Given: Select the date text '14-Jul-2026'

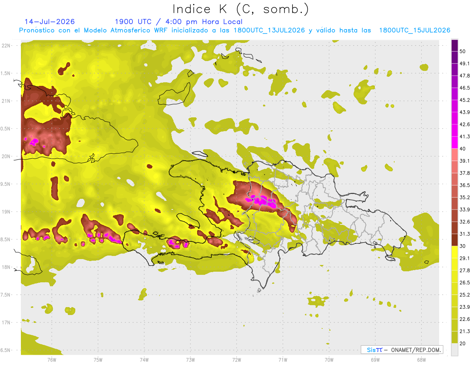Looking at the screenshot, I should point(50,22).
